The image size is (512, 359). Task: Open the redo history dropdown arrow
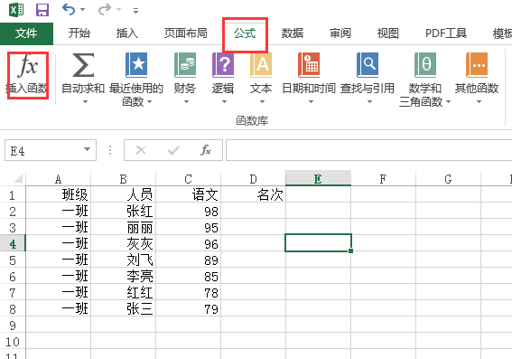(x=119, y=9)
